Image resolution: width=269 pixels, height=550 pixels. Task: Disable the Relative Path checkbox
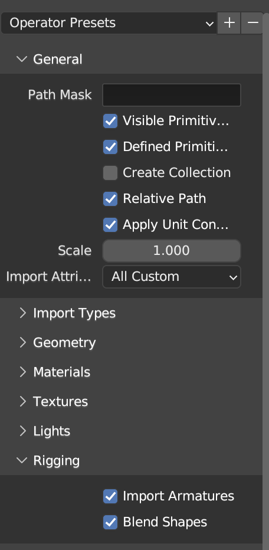pyautogui.click(x=110, y=199)
